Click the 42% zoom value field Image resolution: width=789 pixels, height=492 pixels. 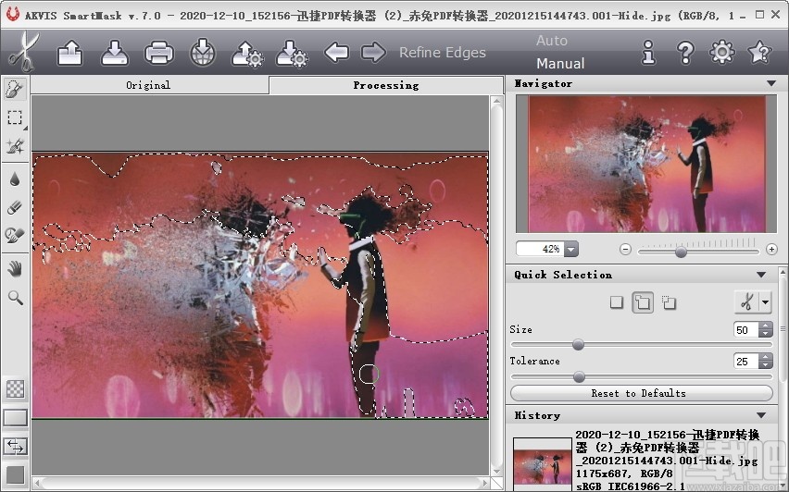pos(542,249)
